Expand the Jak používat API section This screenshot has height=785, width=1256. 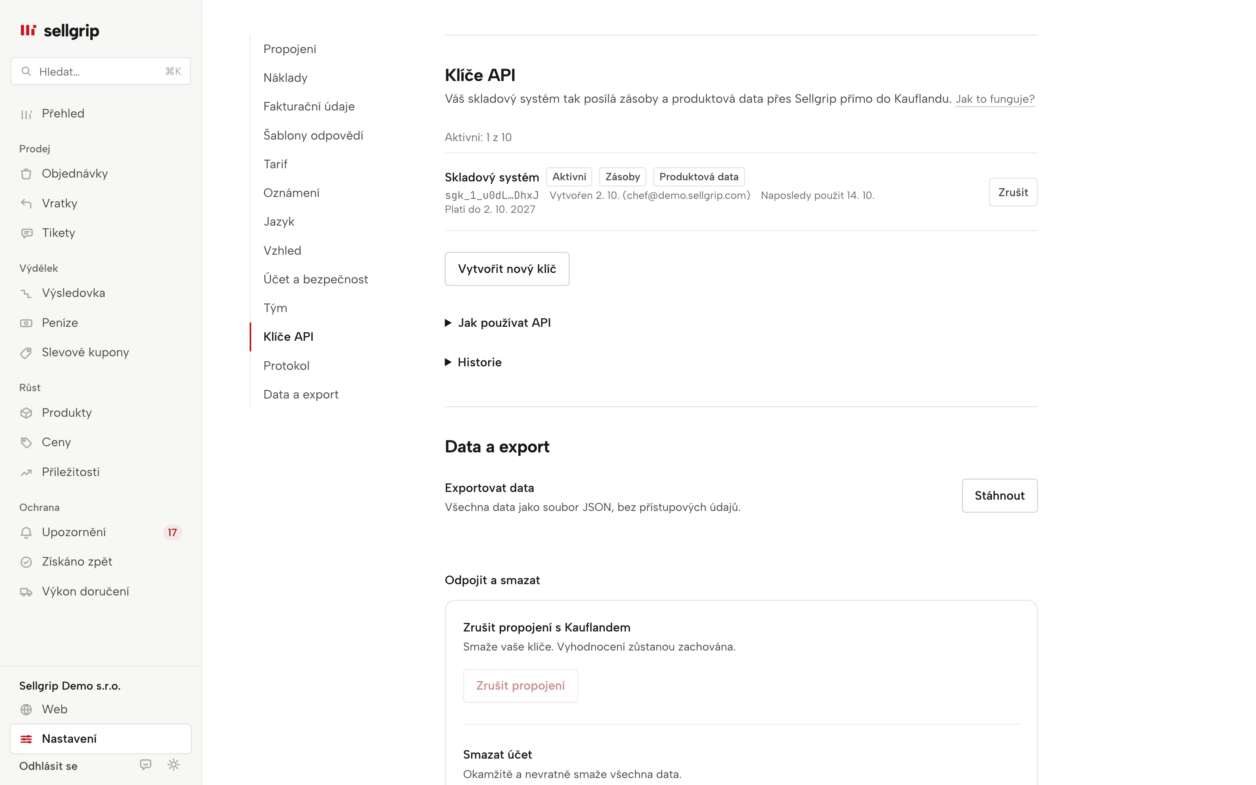pyautogui.click(x=498, y=323)
